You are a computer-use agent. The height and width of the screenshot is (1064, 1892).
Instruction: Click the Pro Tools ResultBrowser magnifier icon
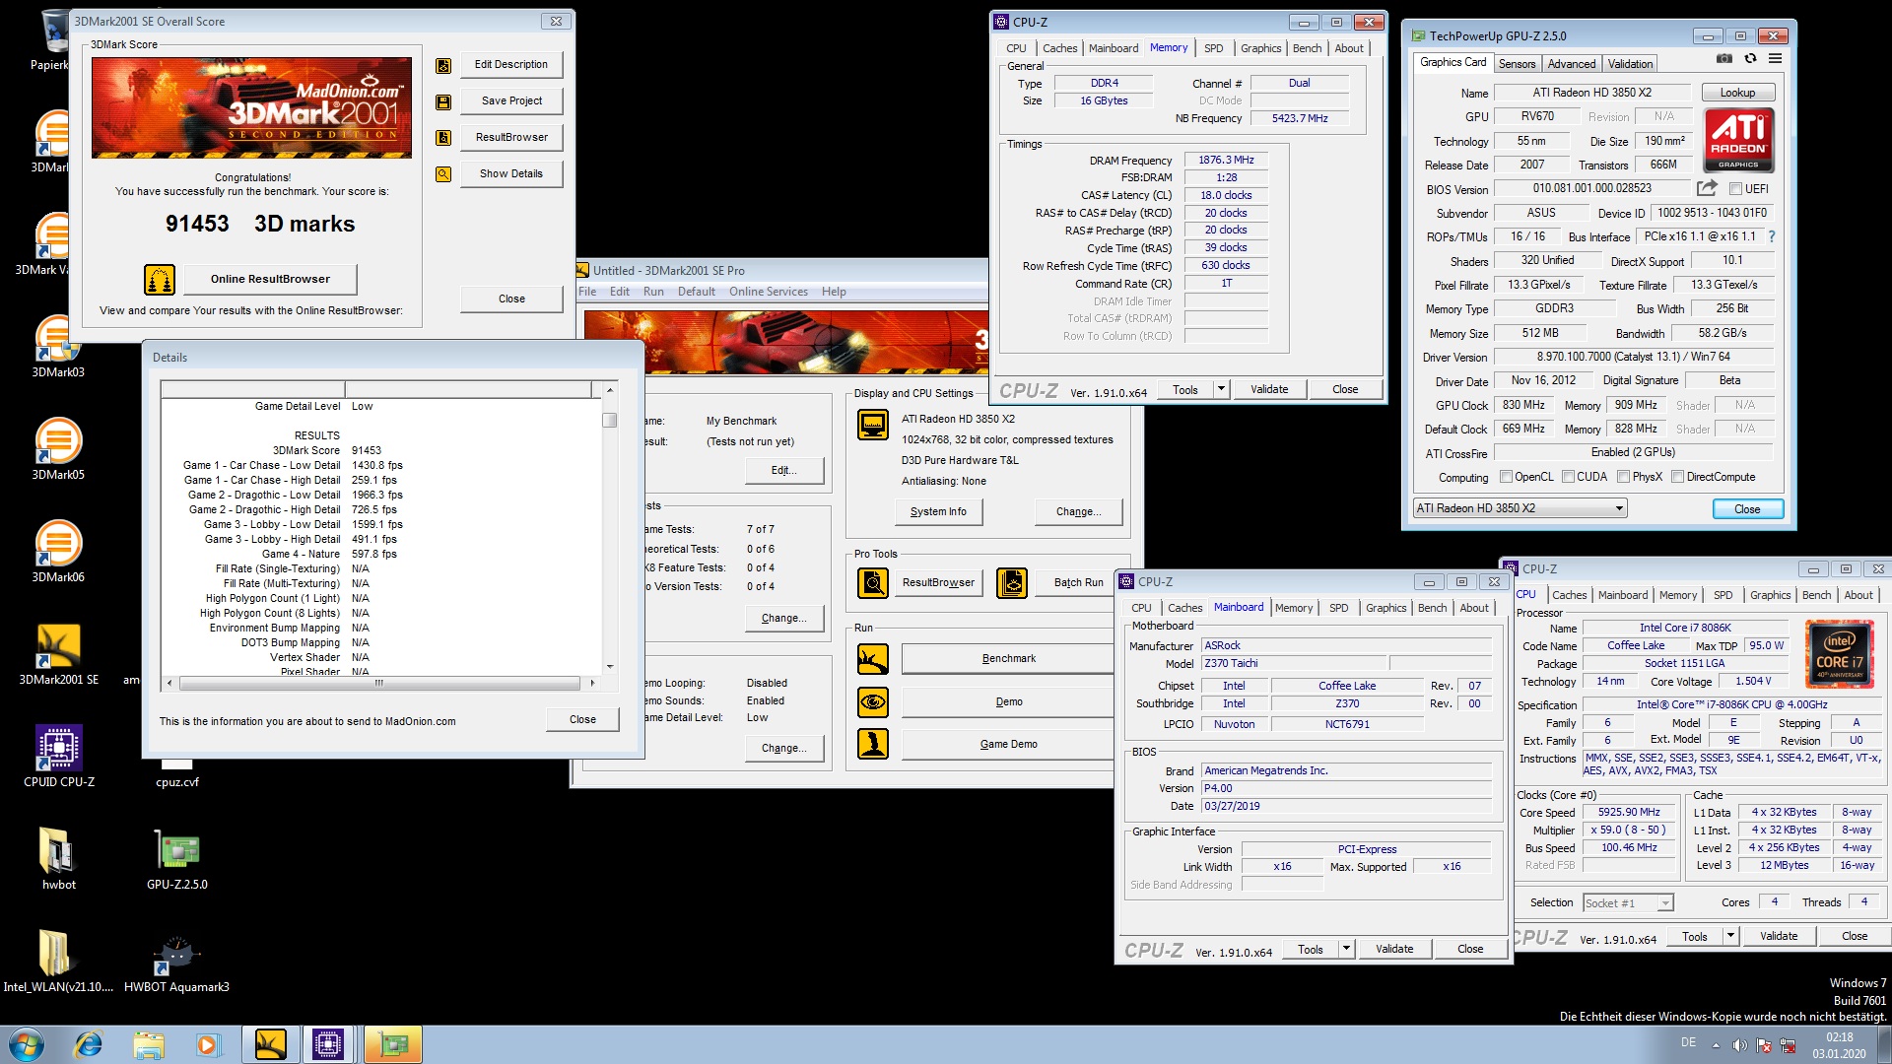[873, 583]
